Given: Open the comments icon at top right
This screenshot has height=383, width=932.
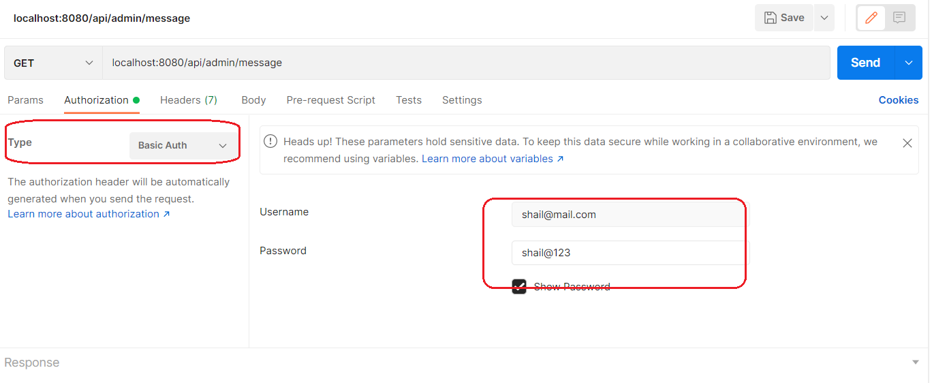Looking at the screenshot, I should click(x=899, y=18).
